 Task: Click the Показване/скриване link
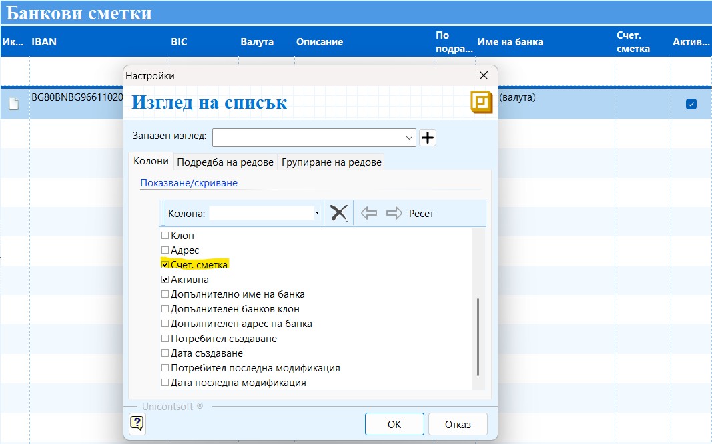coord(189,183)
